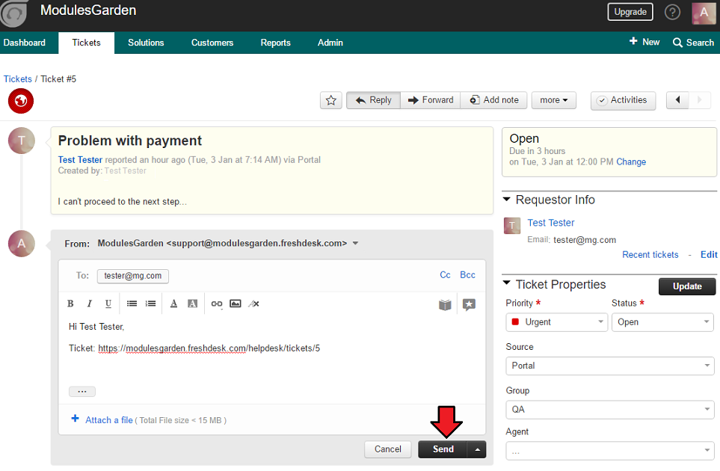
Task: Click the reporter avatar beside Problem with payment
Action: coord(22,141)
